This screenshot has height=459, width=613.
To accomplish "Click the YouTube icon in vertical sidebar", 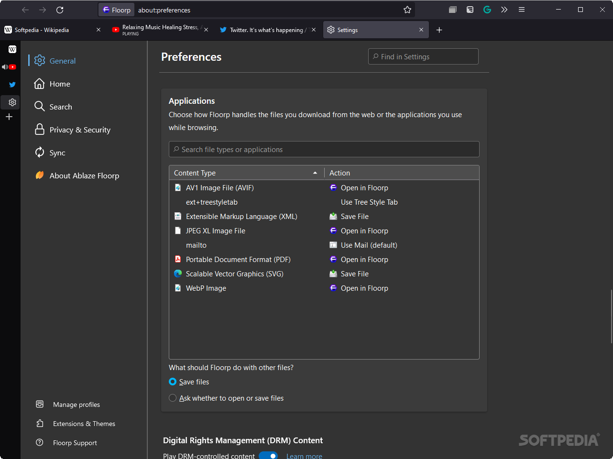I will 13,67.
